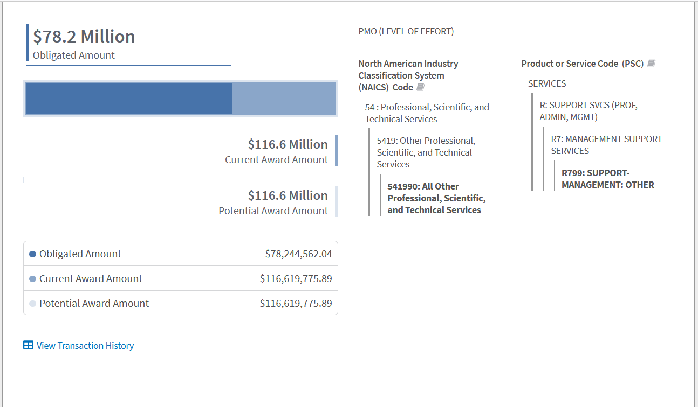The height and width of the screenshot is (407, 698).
Task: Select the $78.2 Million heading
Action: 84,37
